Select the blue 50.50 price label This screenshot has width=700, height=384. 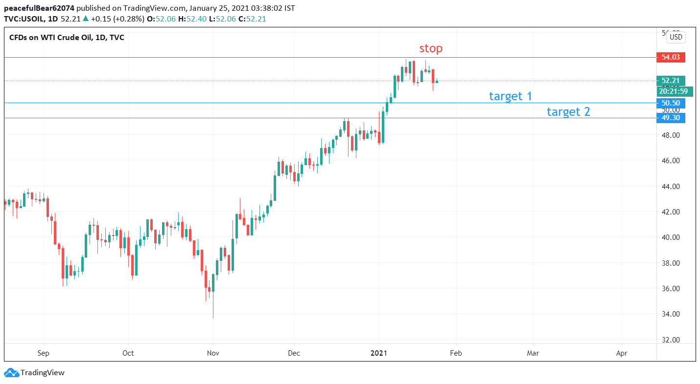(x=672, y=103)
